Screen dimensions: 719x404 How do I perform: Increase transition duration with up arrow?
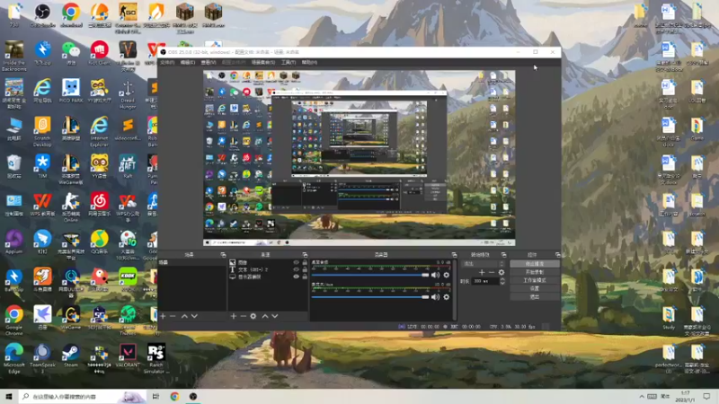(502, 279)
